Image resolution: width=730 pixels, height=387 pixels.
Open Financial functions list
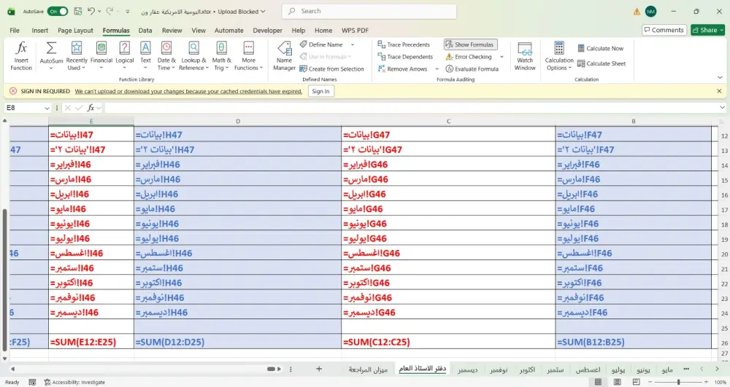pyautogui.click(x=101, y=55)
